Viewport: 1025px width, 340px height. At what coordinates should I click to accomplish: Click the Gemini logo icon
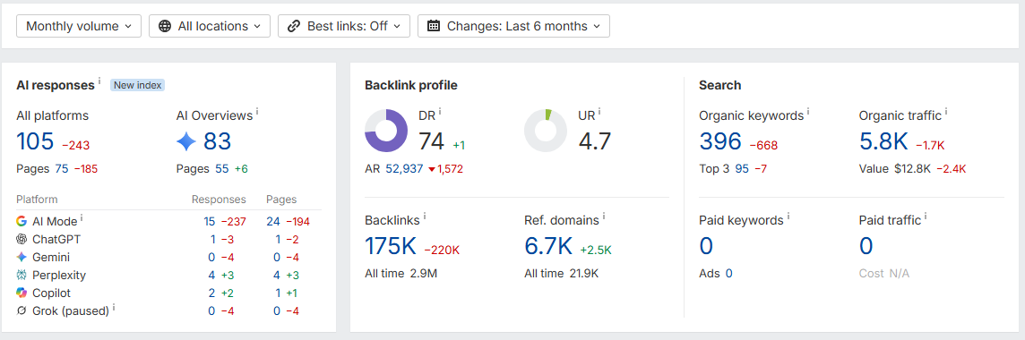tap(22, 257)
